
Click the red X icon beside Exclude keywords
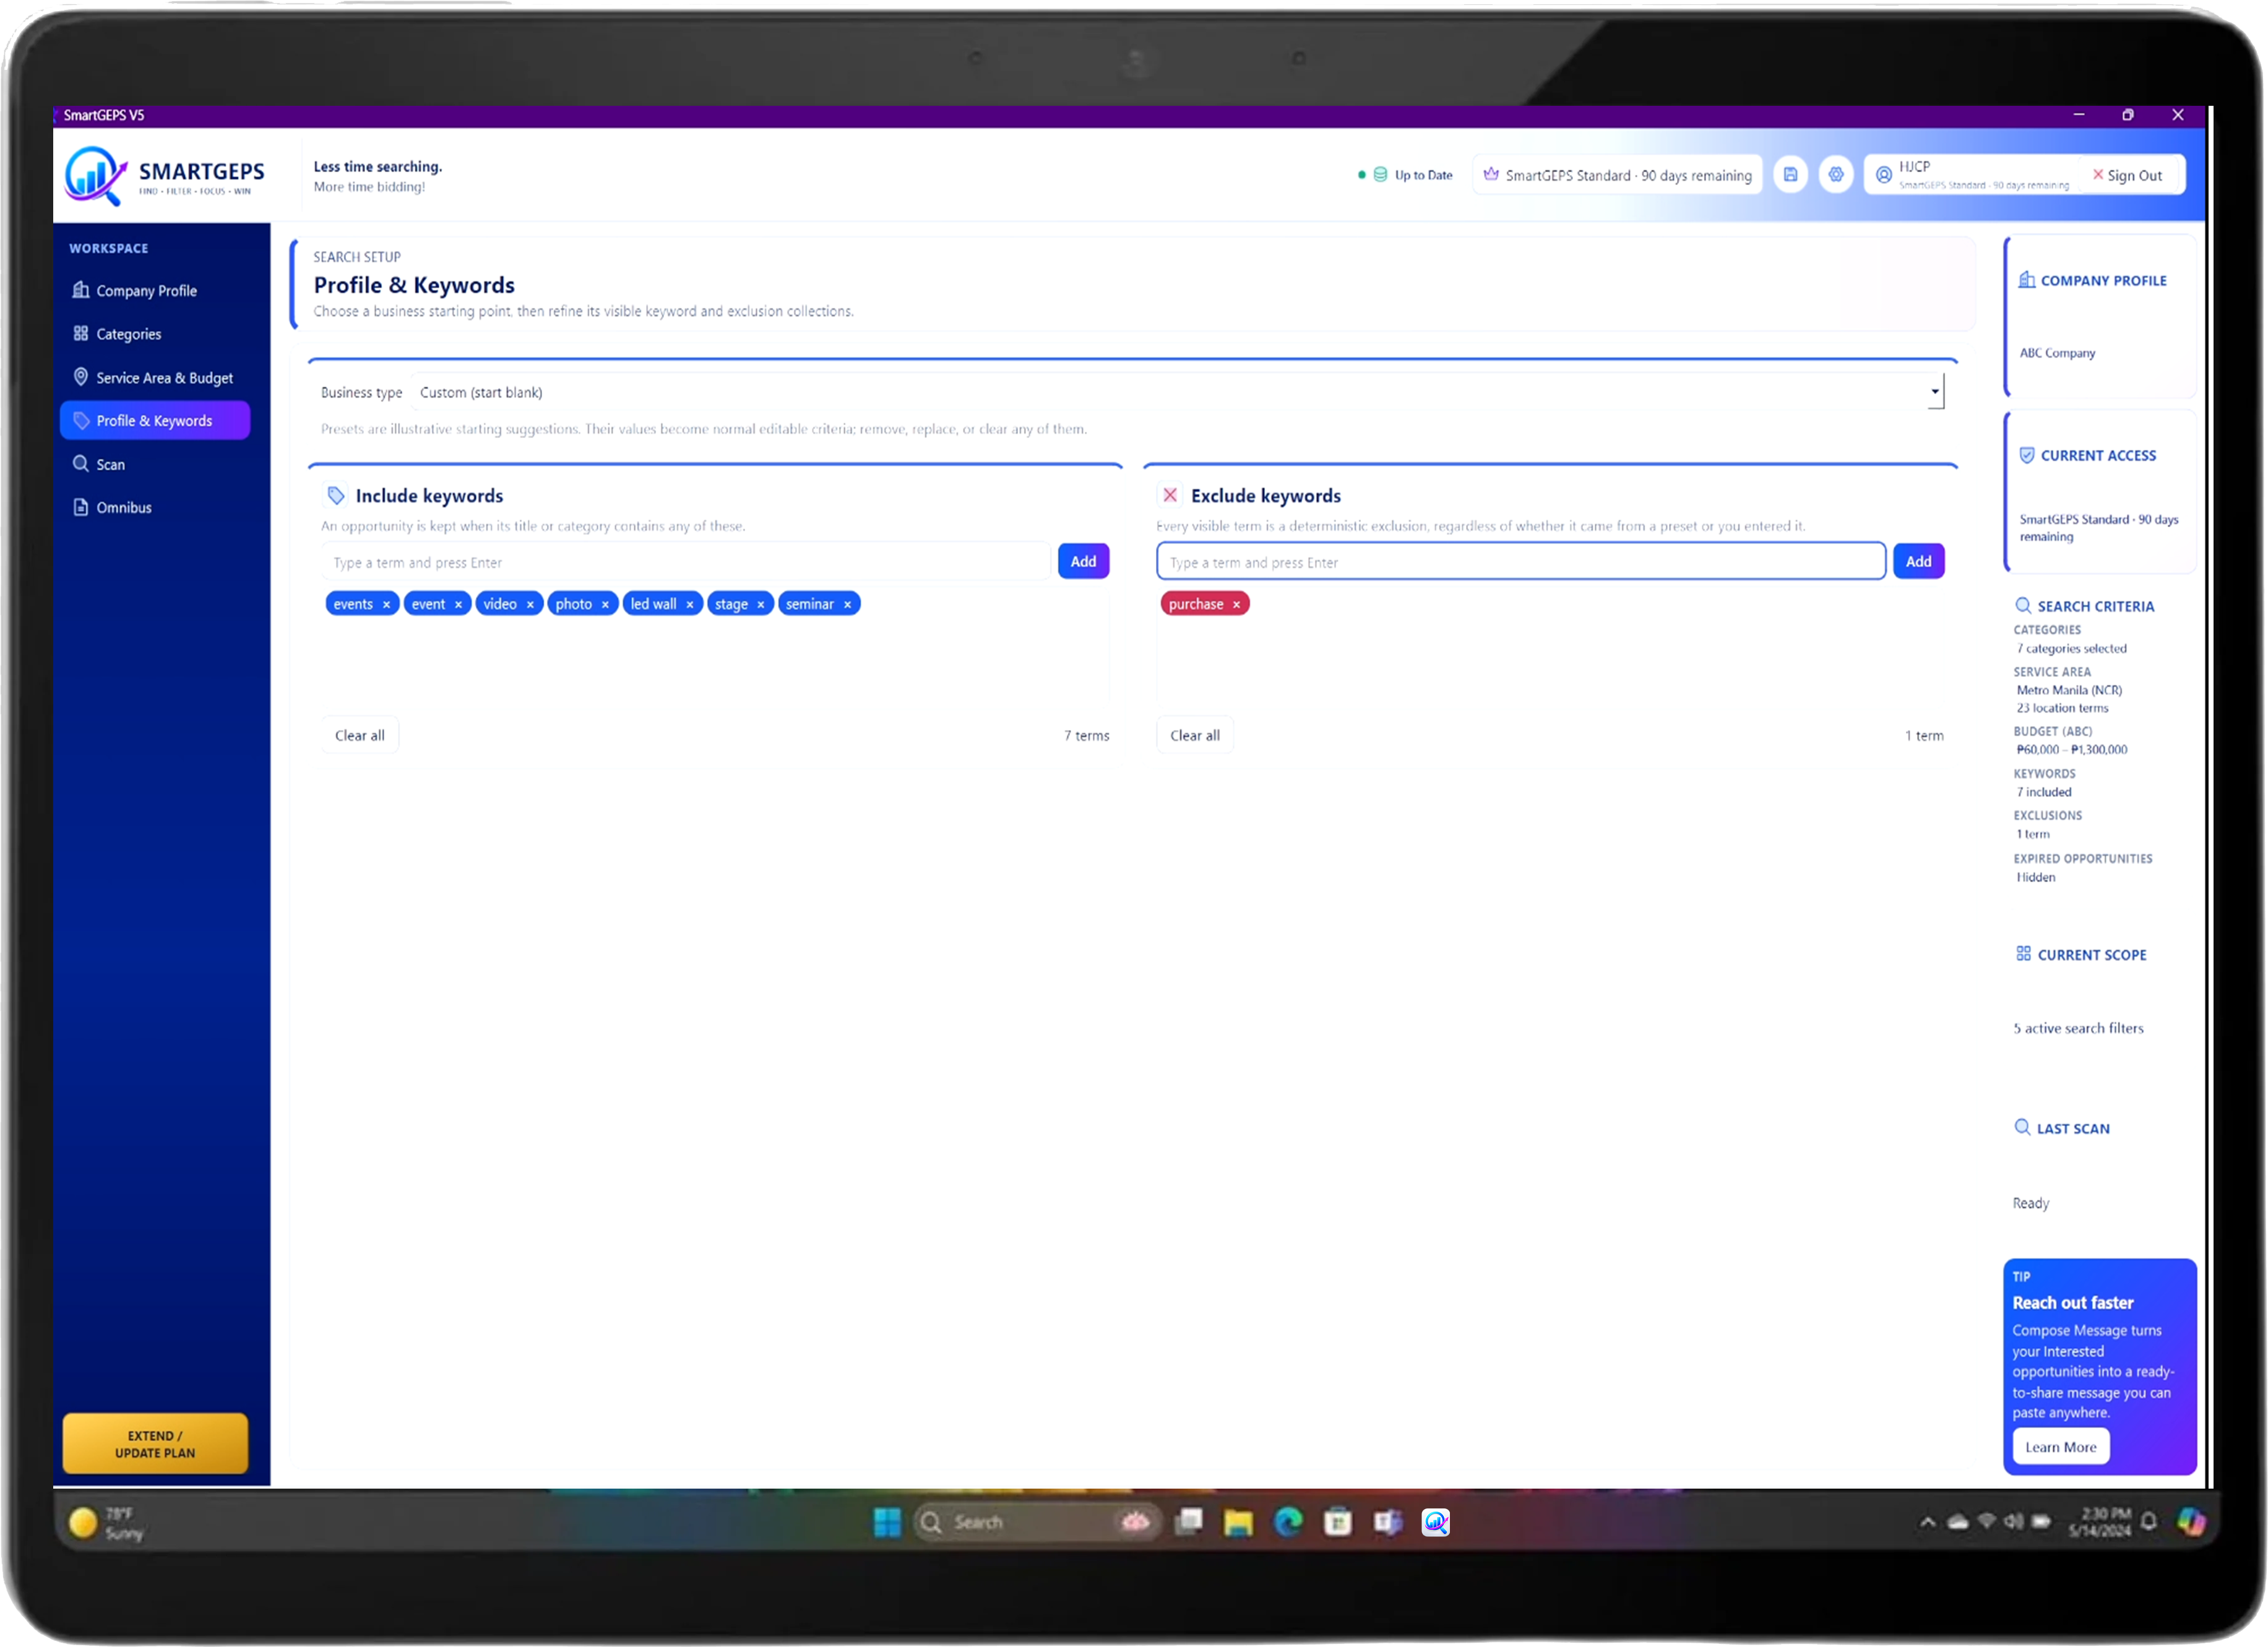(x=1169, y=495)
